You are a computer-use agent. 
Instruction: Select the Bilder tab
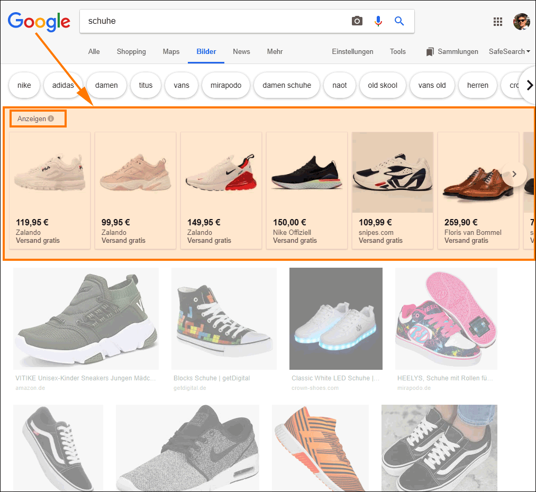click(206, 52)
